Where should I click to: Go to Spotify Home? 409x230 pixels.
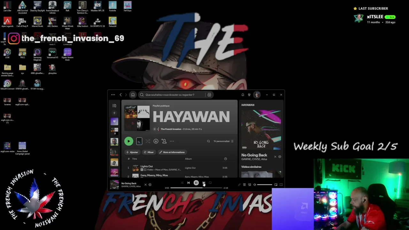pos(133,95)
